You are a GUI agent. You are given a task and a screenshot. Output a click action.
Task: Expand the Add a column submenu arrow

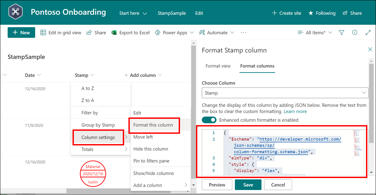point(186,185)
